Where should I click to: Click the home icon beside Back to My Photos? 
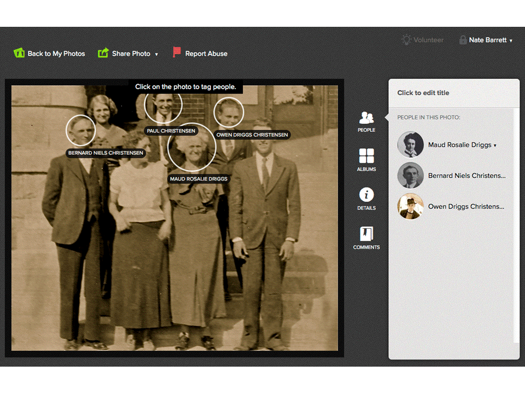click(x=20, y=53)
